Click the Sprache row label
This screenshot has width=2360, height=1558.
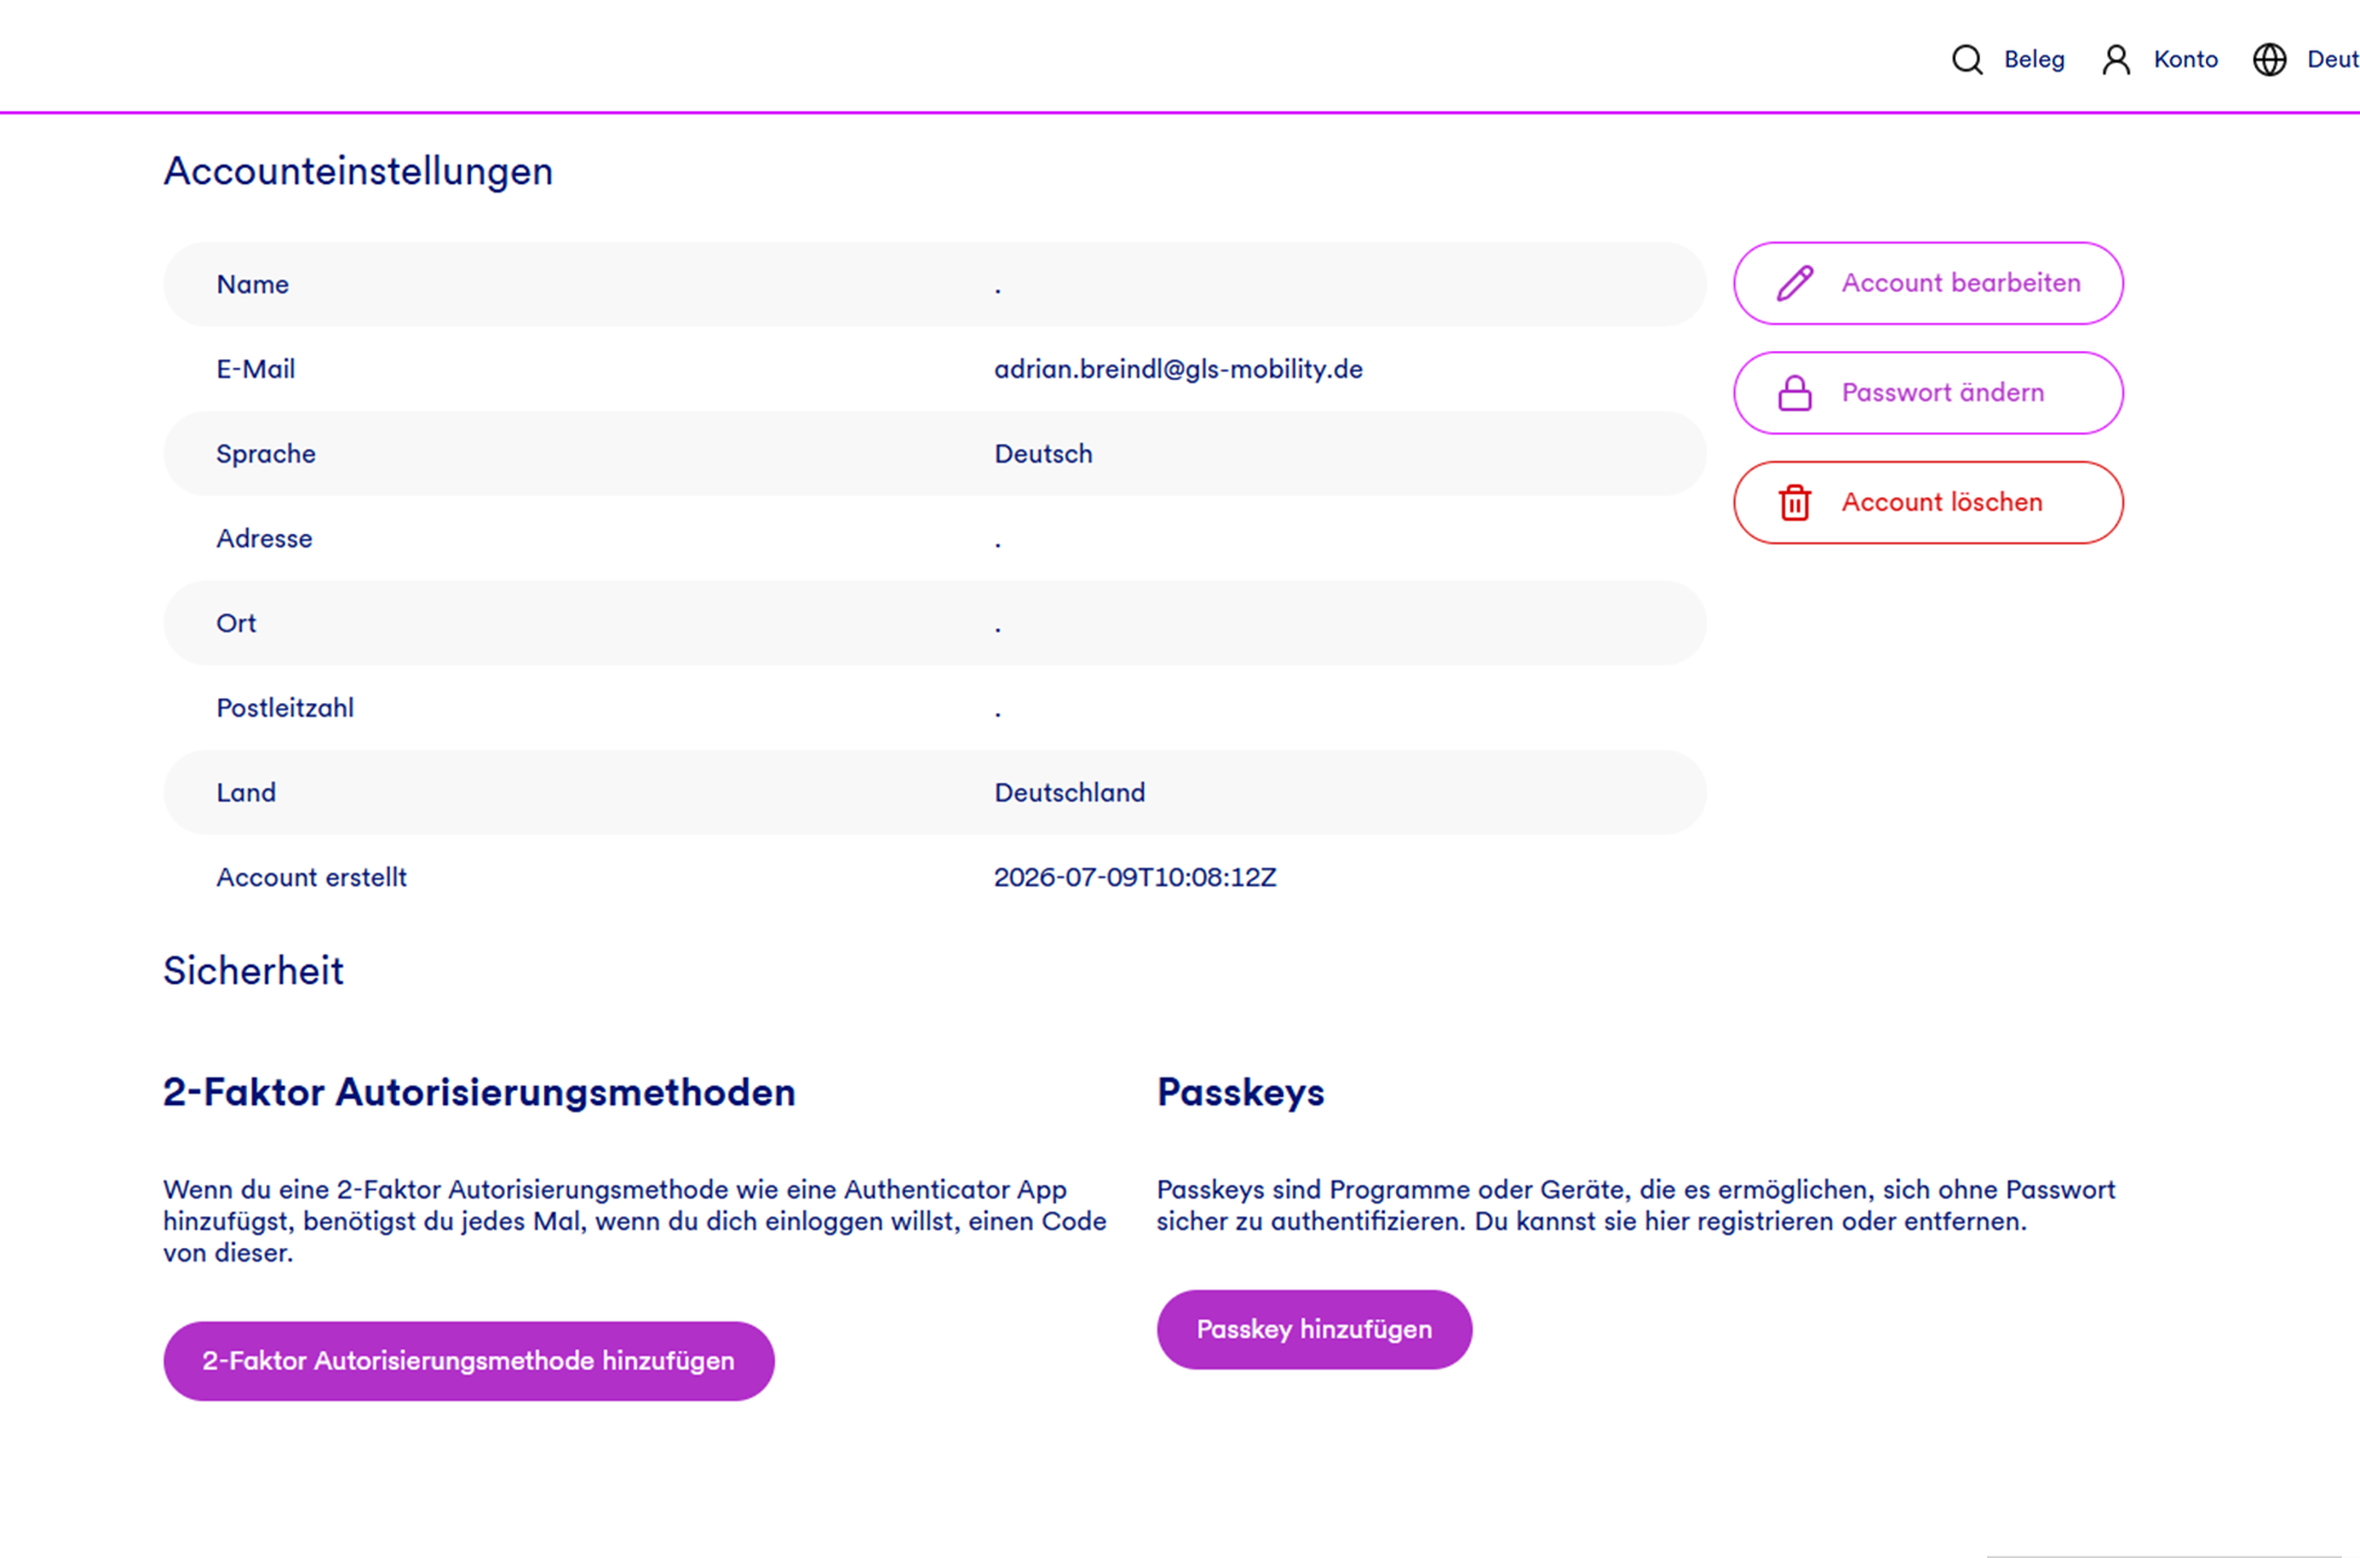266,454
